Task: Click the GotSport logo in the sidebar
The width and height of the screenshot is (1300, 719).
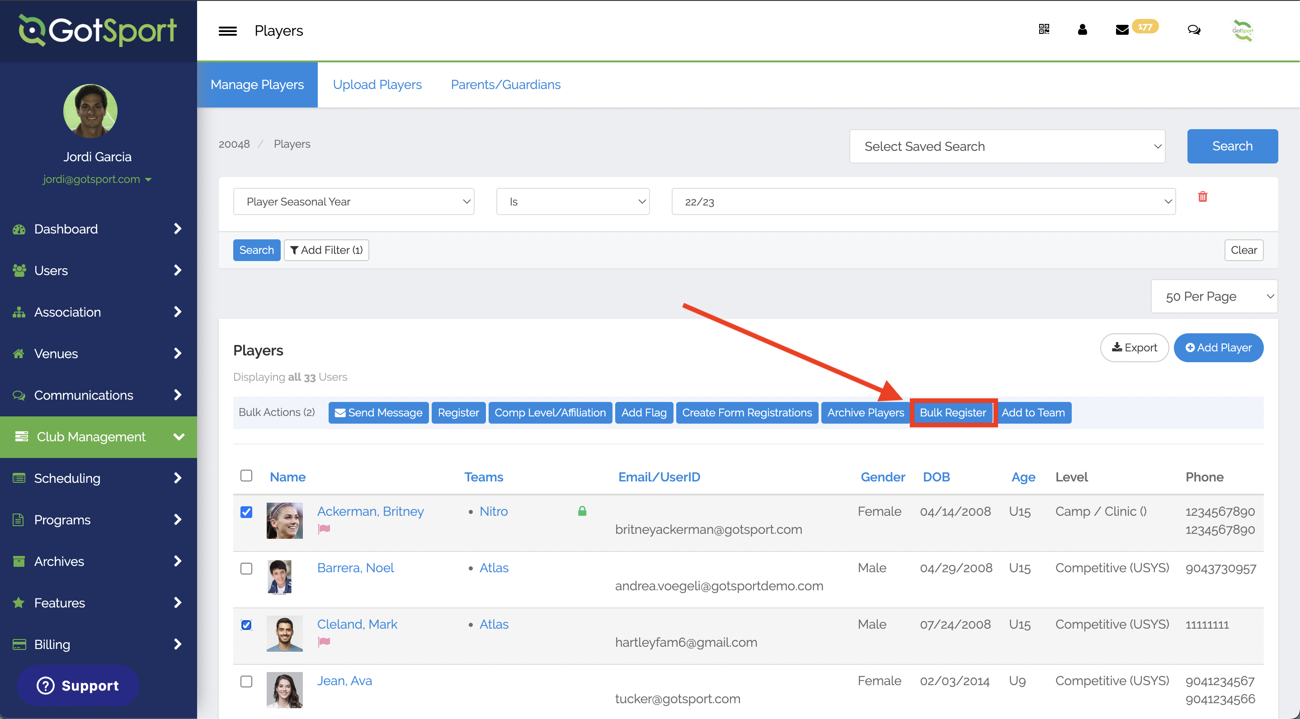Action: (x=97, y=30)
